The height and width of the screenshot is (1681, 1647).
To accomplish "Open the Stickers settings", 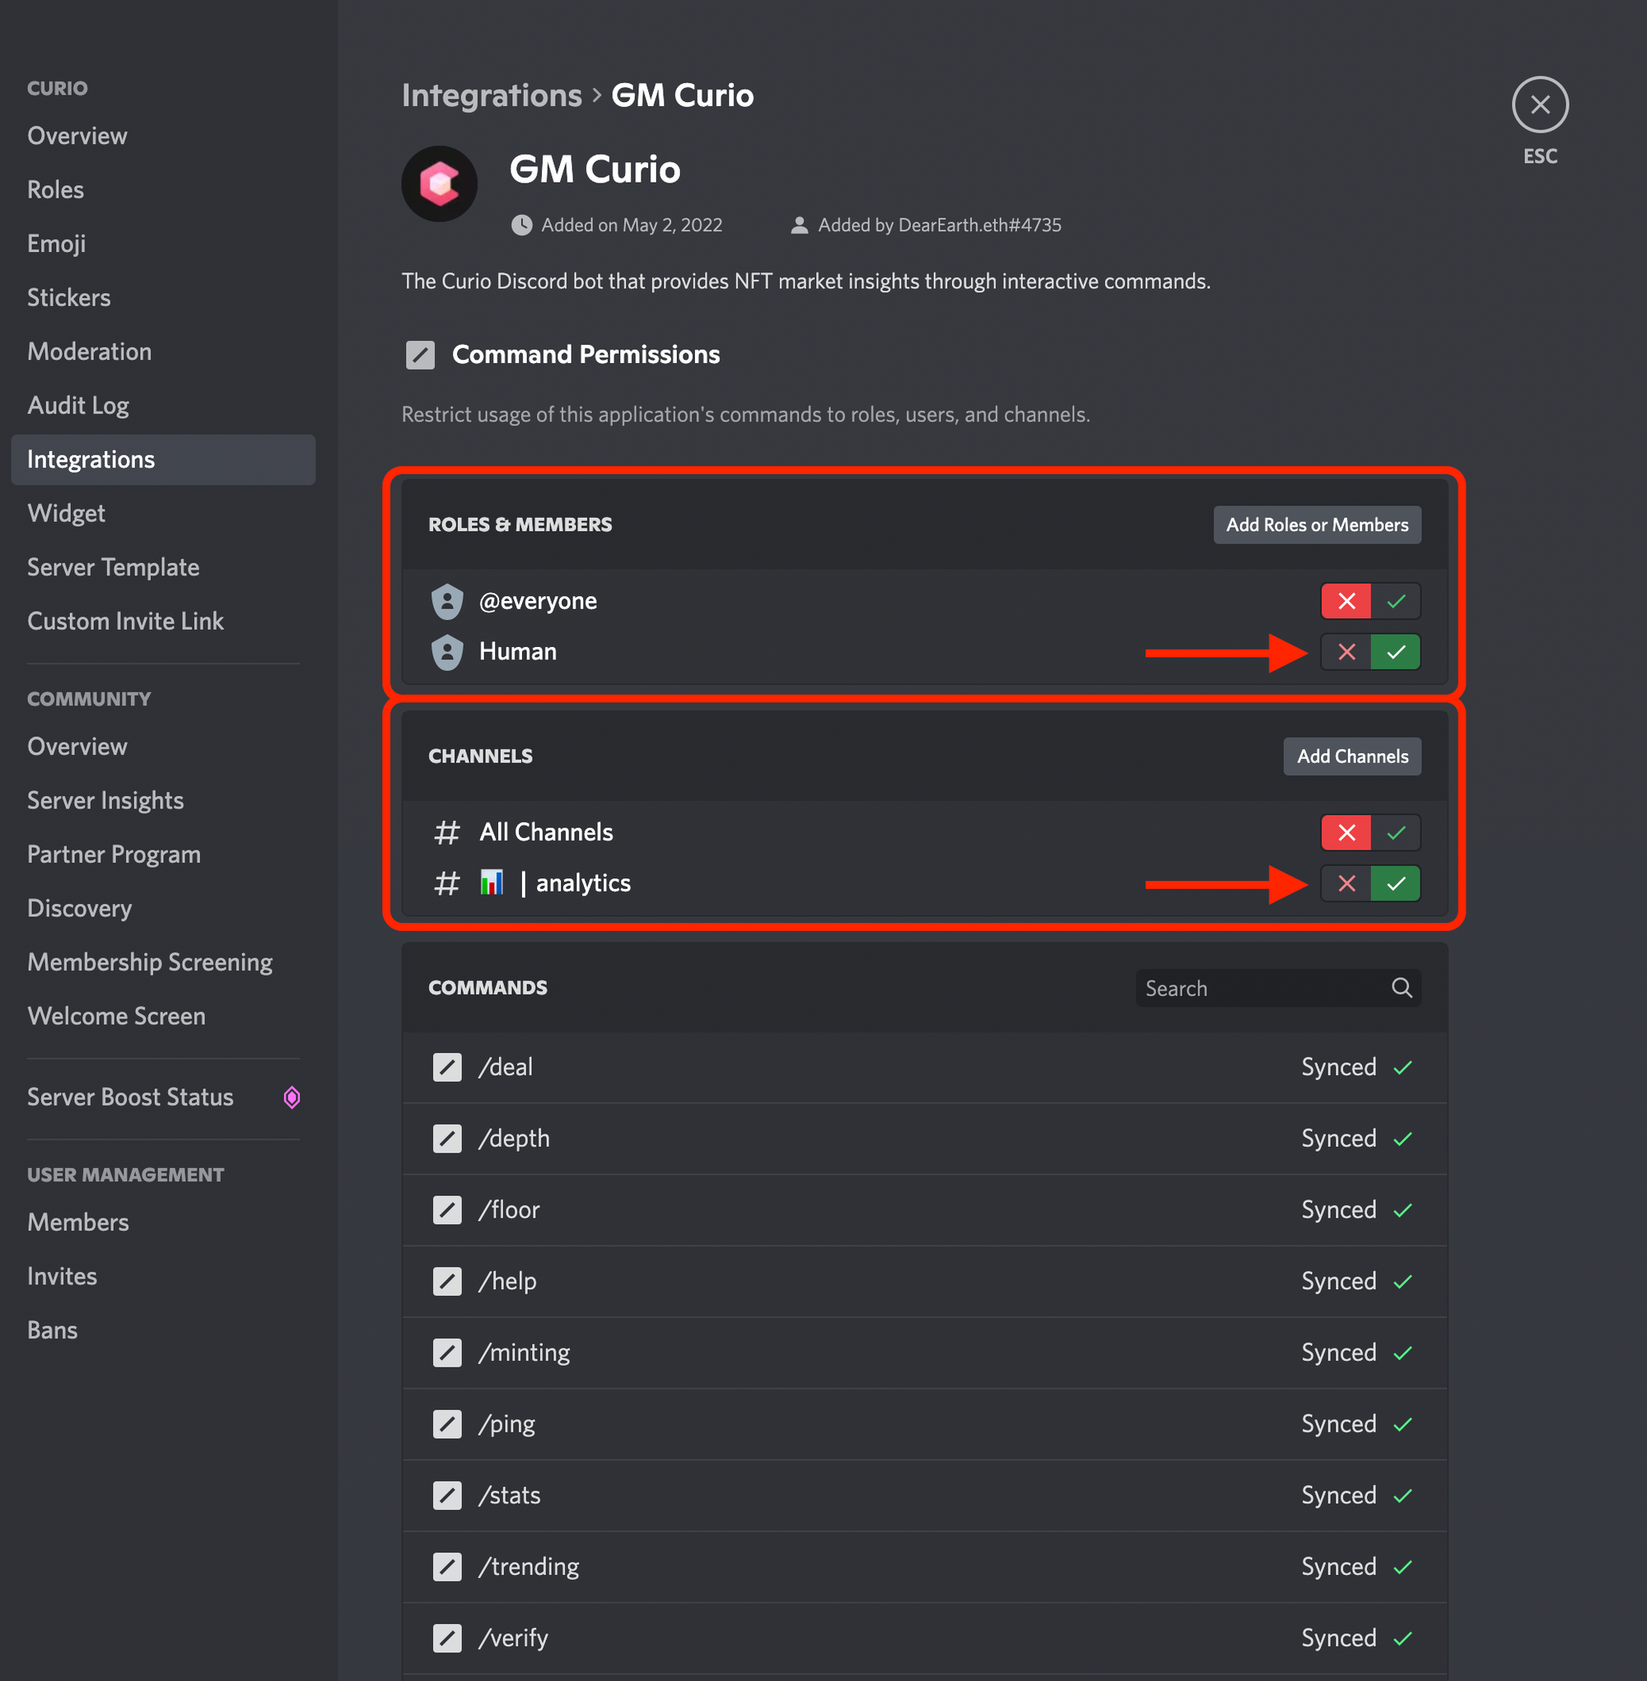I will tap(164, 297).
